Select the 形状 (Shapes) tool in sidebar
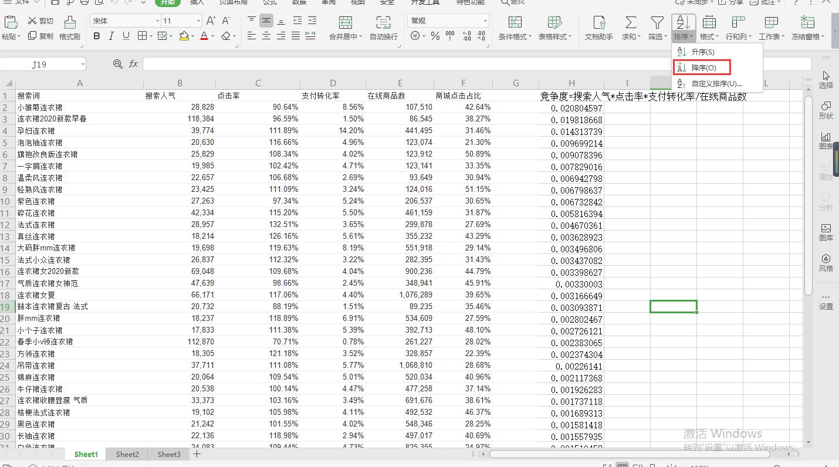This screenshot has width=839, height=467. pyautogui.click(x=826, y=109)
